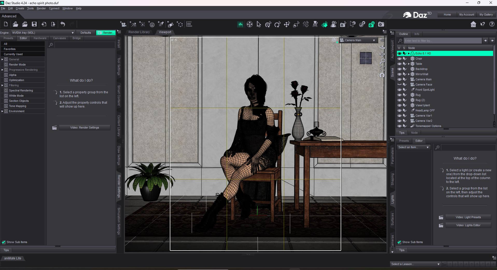
Task: Toggle visibility eye for Backdrop node
Action: click(400, 69)
